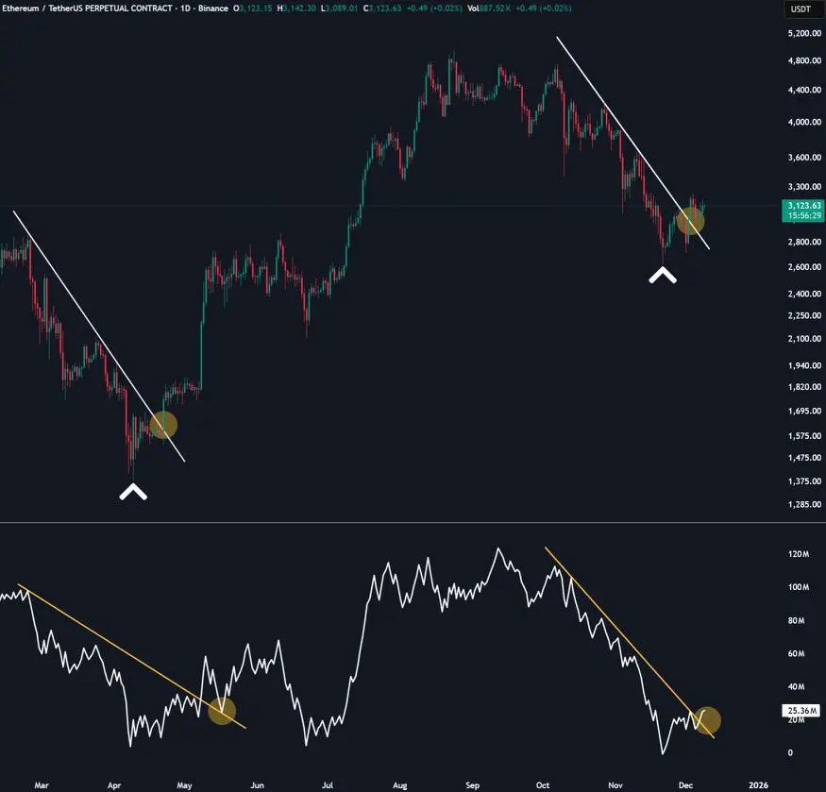Click the Dec label on time axis
This screenshot has width=826, height=792.
tap(685, 785)
